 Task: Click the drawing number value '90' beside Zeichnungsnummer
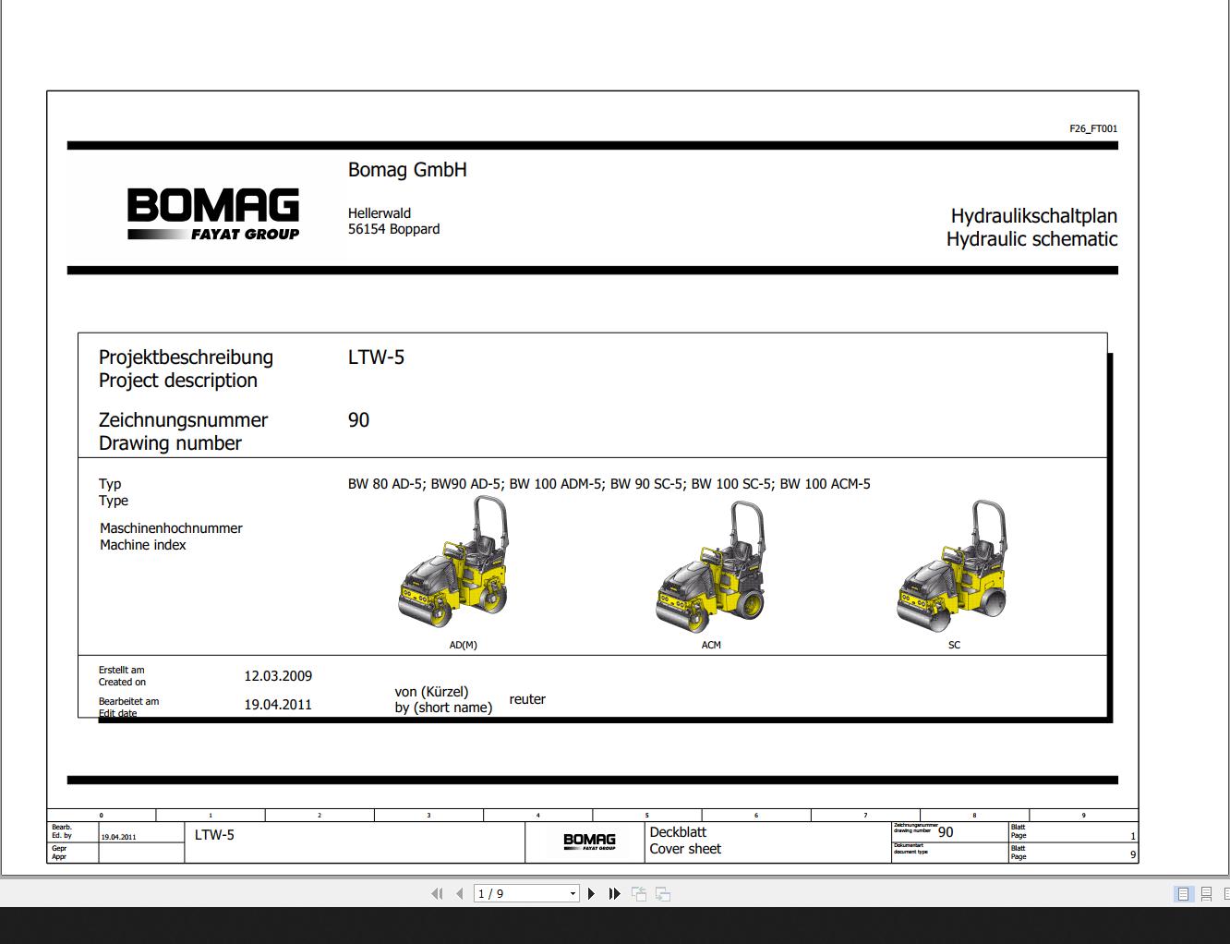tap(358, 420)
